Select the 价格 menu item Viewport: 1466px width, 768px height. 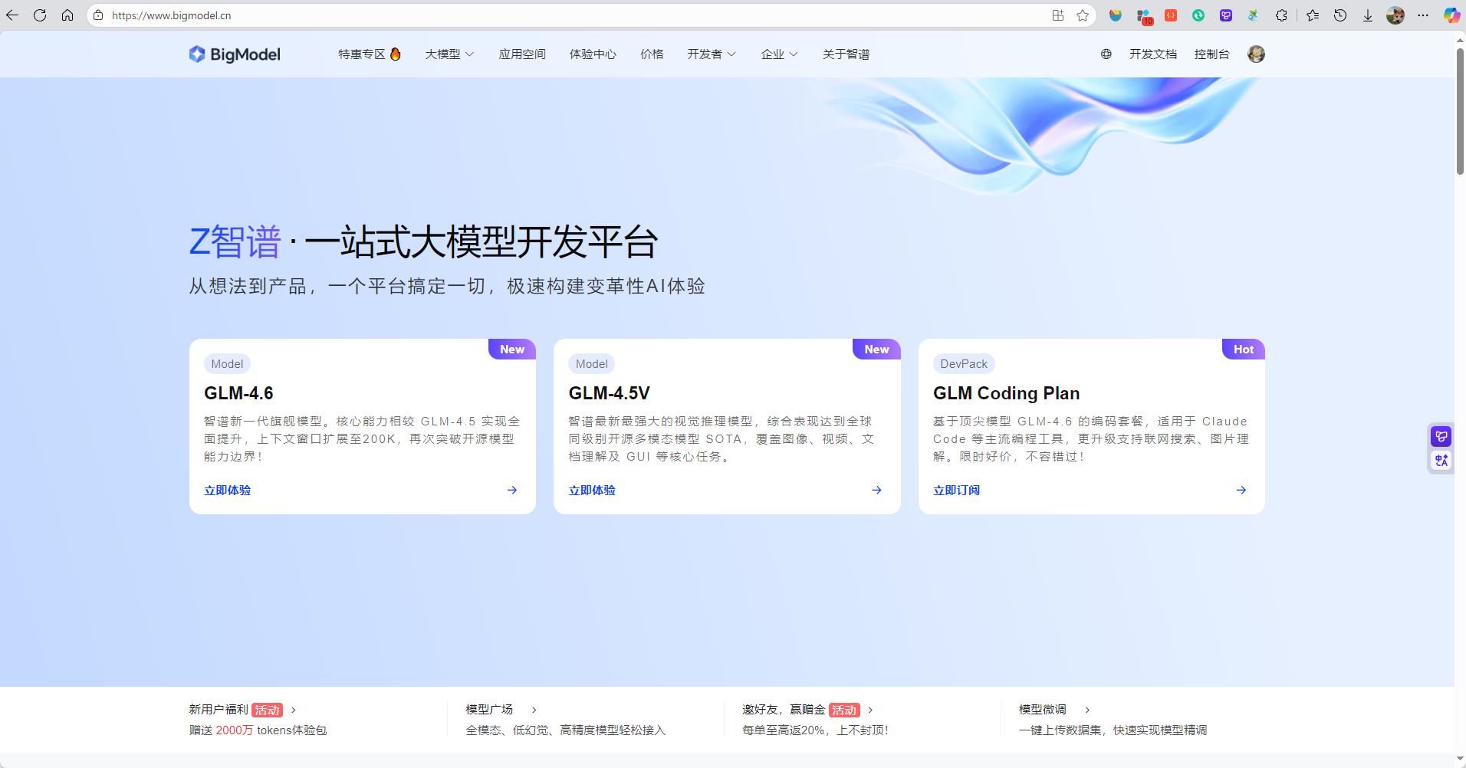coord(651,54)
